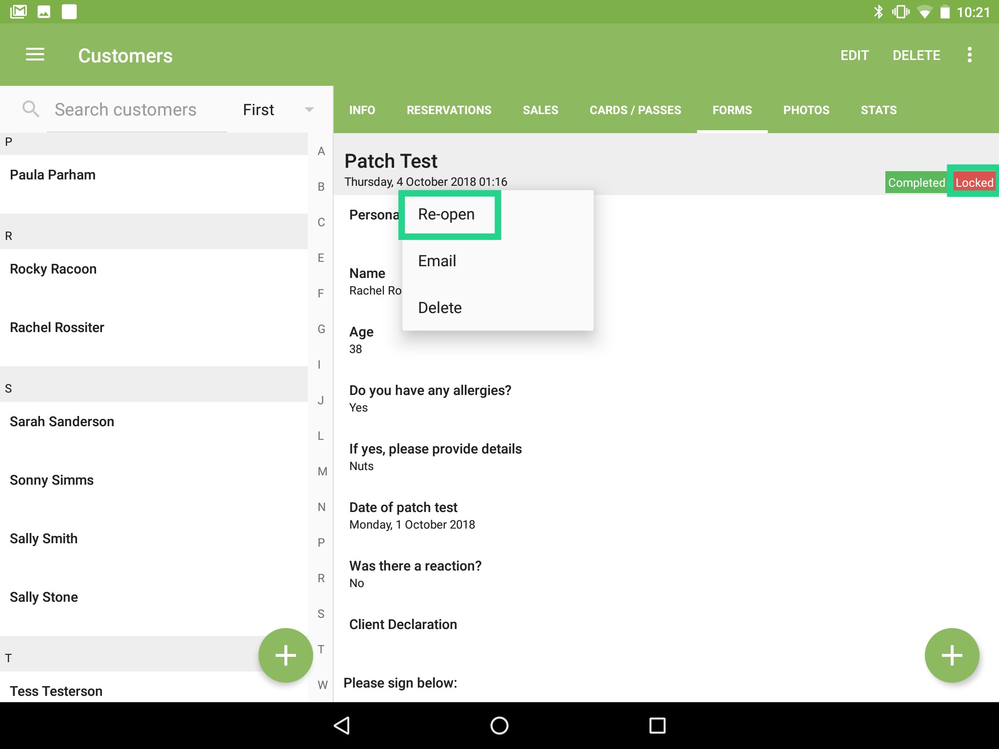Tap the red Locked status badge

tap(974, 182)
